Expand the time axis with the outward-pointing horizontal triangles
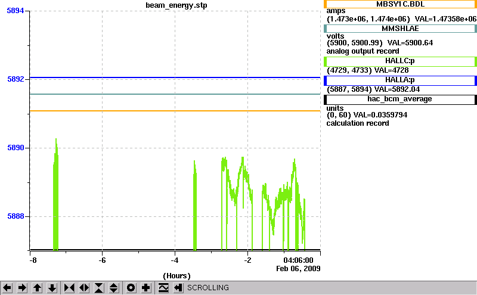 84,288
